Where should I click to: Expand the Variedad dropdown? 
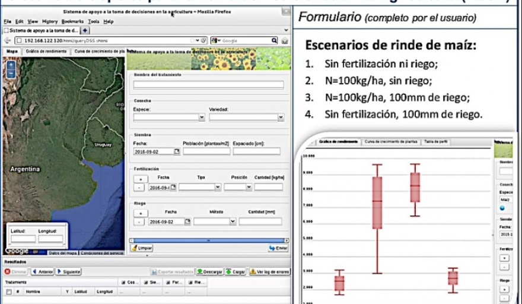[281, 118]
